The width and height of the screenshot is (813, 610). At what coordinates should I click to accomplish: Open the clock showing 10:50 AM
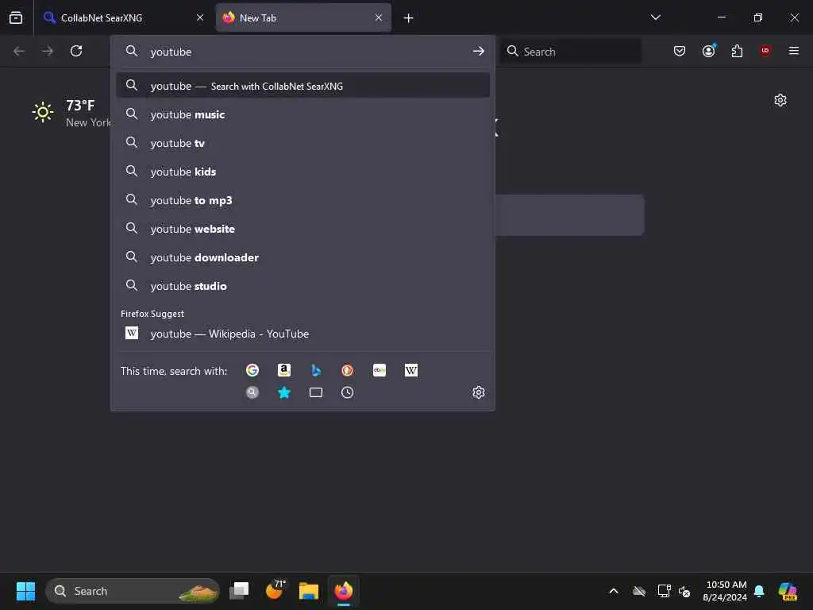pos(726,591)
